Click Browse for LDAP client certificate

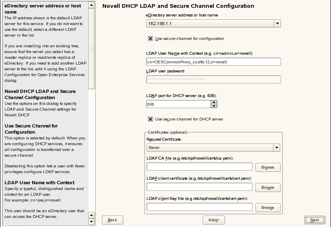coord(267,188)
